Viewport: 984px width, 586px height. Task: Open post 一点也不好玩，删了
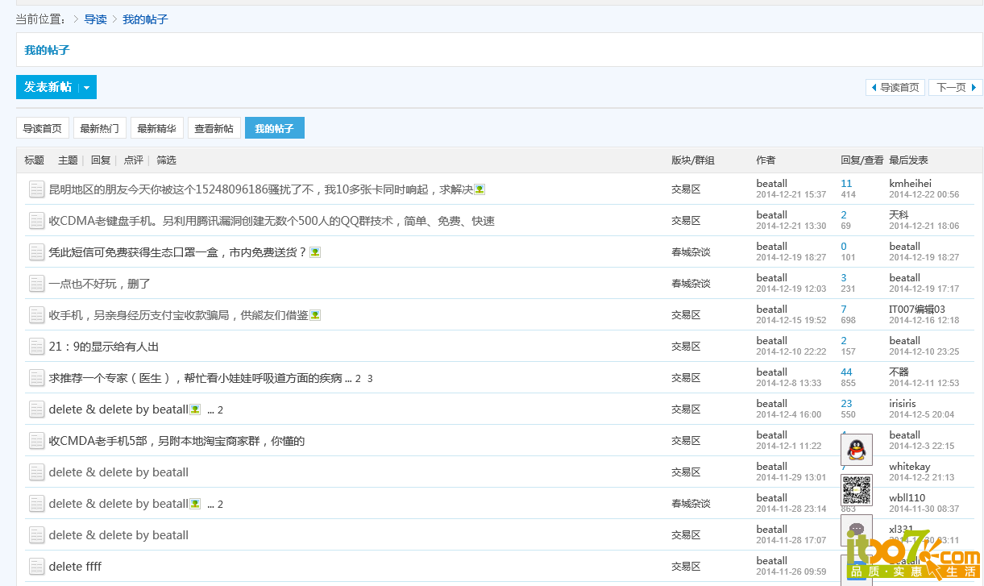click(100, 284)
